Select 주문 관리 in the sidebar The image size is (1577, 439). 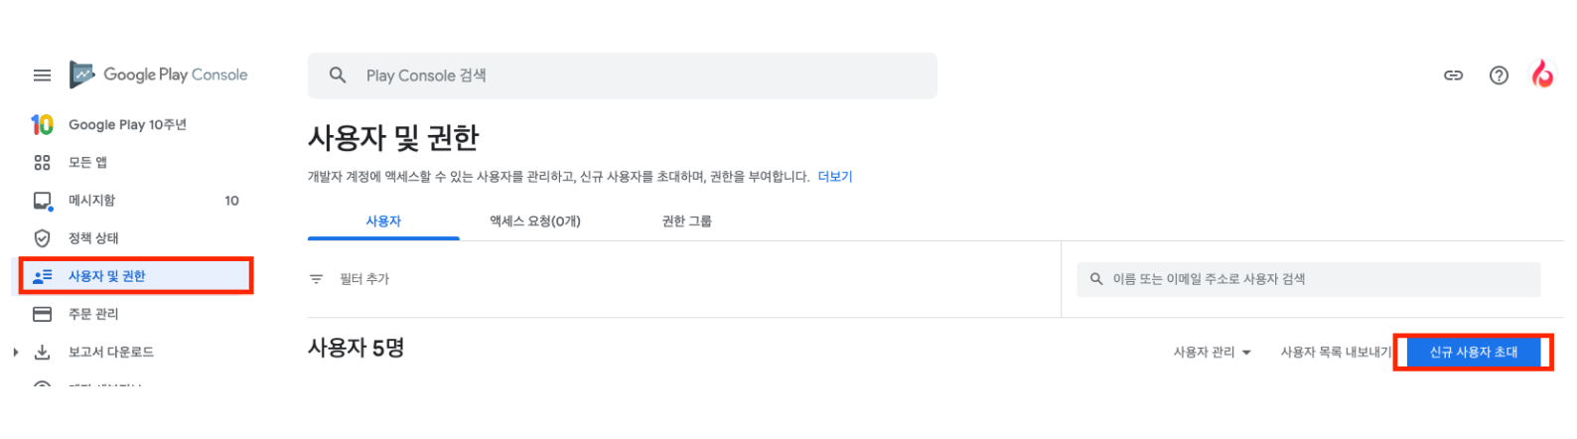[x=93, y=314]
